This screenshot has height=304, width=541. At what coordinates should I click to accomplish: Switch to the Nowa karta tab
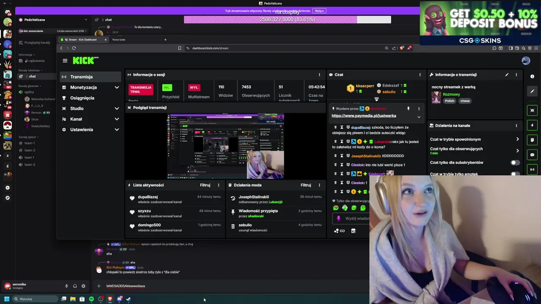[119, 40]
